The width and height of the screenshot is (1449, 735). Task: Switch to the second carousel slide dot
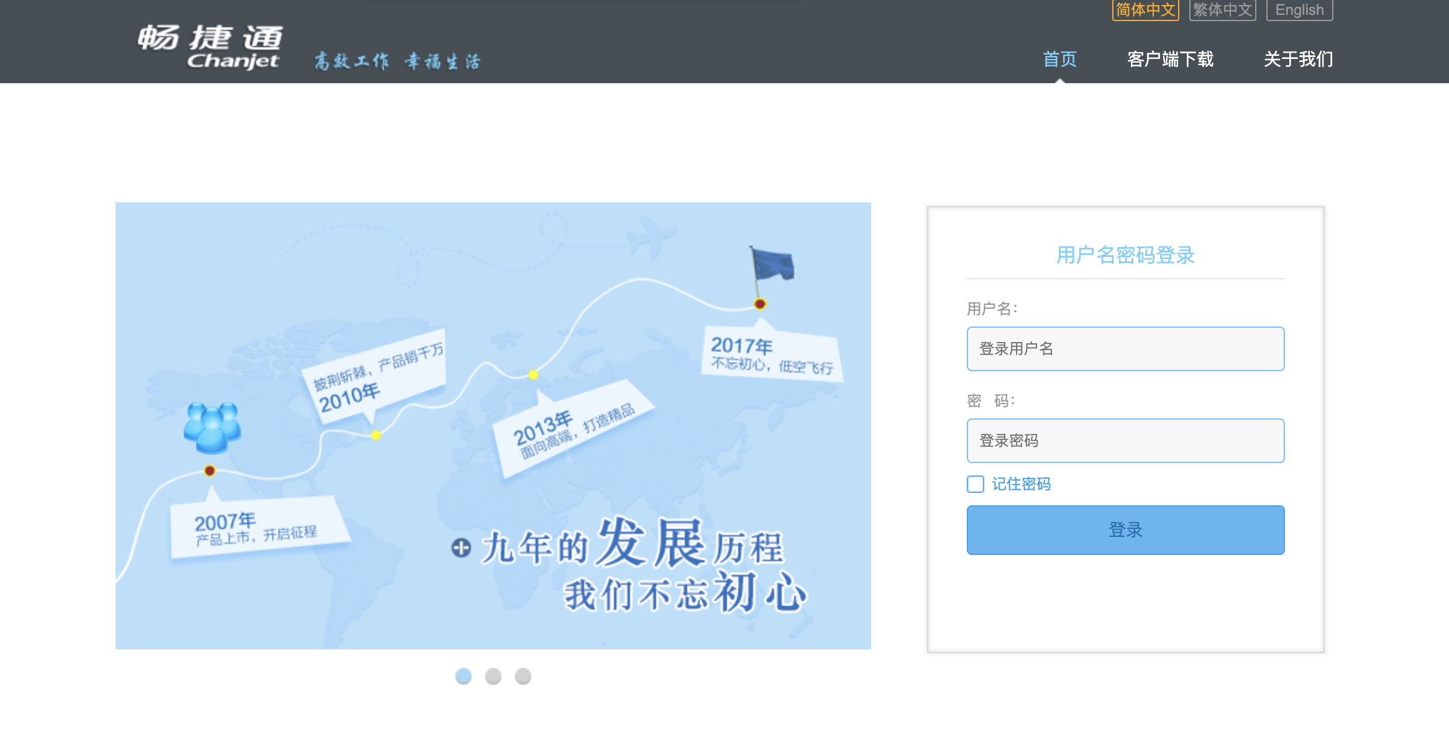(x=493, y=675)
